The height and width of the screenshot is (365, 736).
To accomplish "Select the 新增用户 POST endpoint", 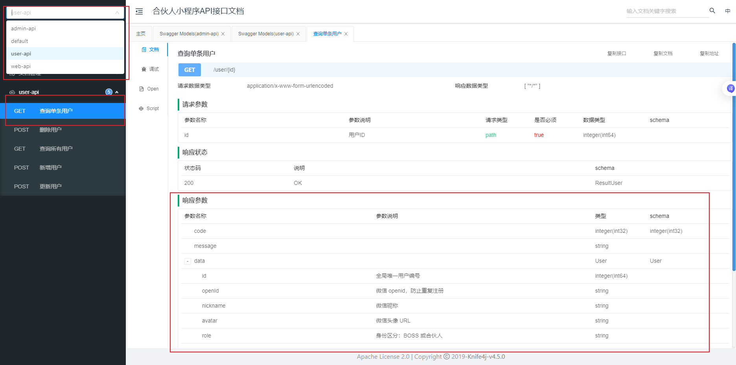I will click(51, 167).
